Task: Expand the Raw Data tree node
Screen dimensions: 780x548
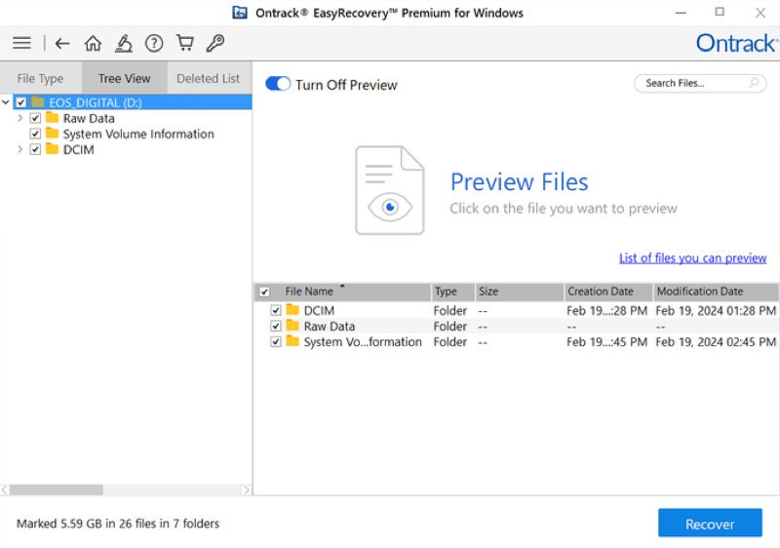Action: coord(19,118)
